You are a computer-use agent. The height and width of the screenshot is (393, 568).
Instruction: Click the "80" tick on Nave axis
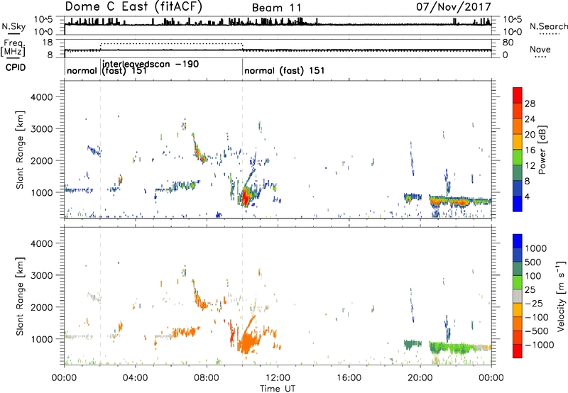coord(508,43)
